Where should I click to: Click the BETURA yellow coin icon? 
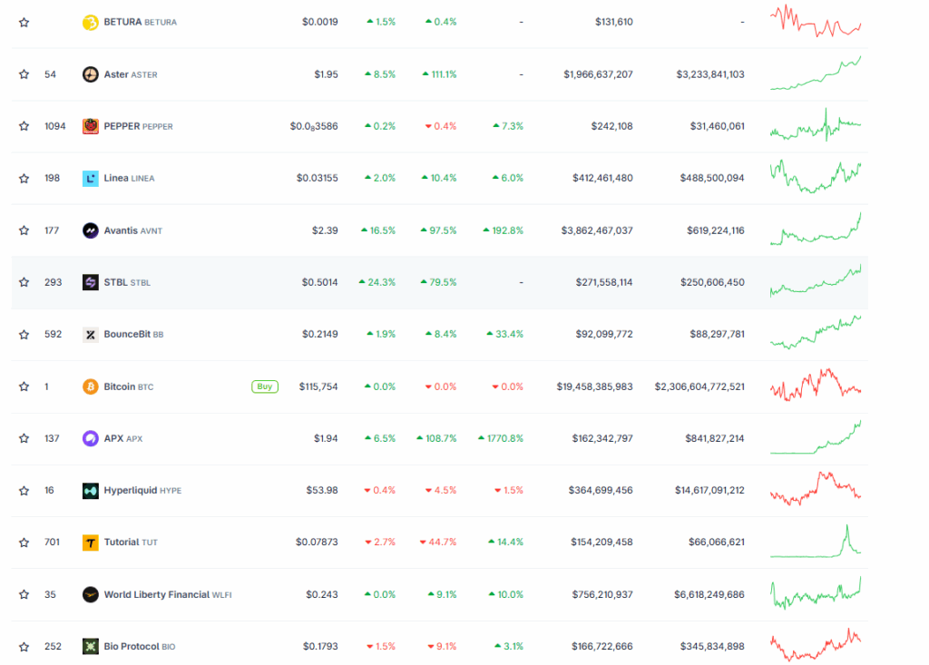pos(91,22)
